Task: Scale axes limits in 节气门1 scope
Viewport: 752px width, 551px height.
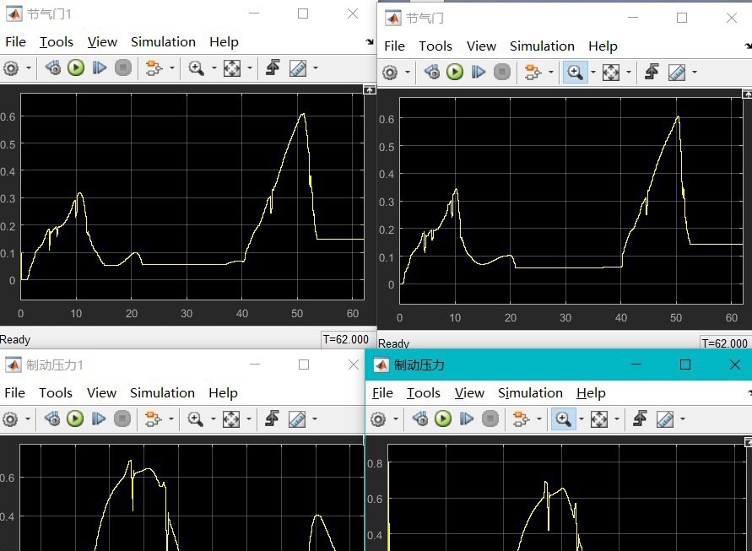Action: (x=232, y=68)
